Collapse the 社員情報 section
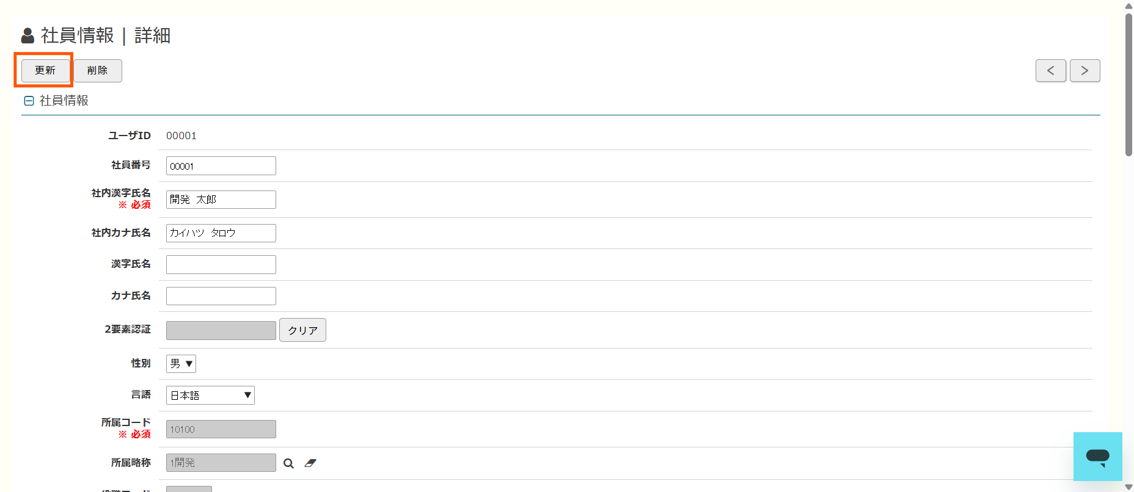 pos(29,101)
